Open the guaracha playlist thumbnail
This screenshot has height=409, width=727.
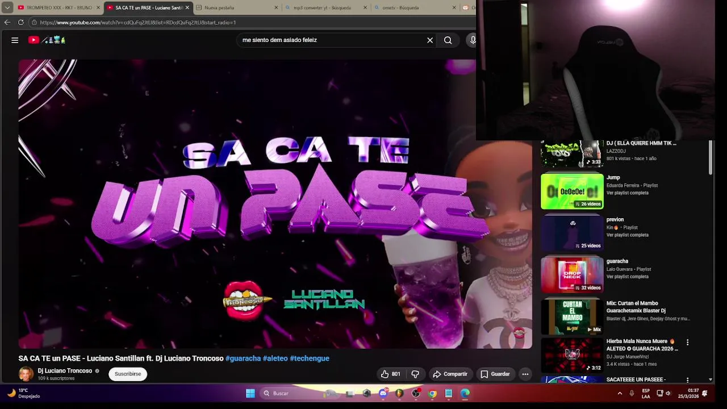click(572, 275)
